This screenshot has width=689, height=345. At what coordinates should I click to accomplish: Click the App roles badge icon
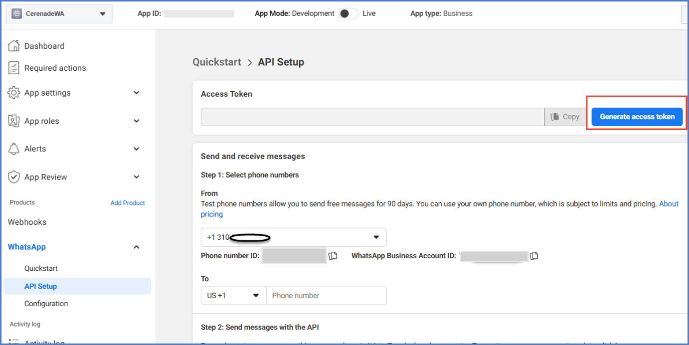[14, 121]
